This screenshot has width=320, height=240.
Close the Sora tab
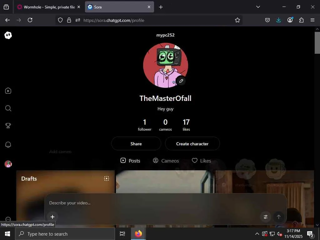pos(149,7)
